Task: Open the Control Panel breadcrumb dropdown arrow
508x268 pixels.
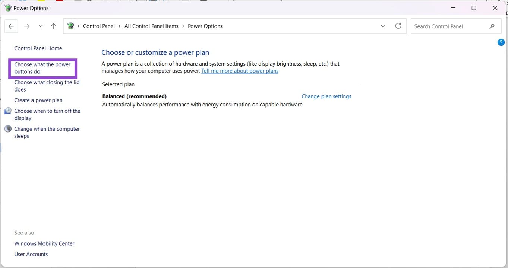Action: coord(119,26)
